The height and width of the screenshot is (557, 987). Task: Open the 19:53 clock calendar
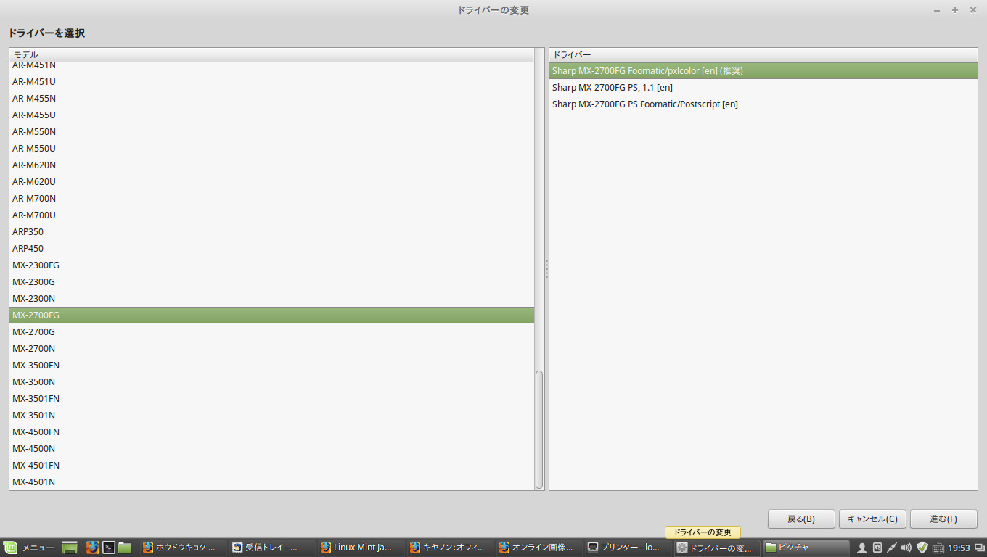coord(959,548)
